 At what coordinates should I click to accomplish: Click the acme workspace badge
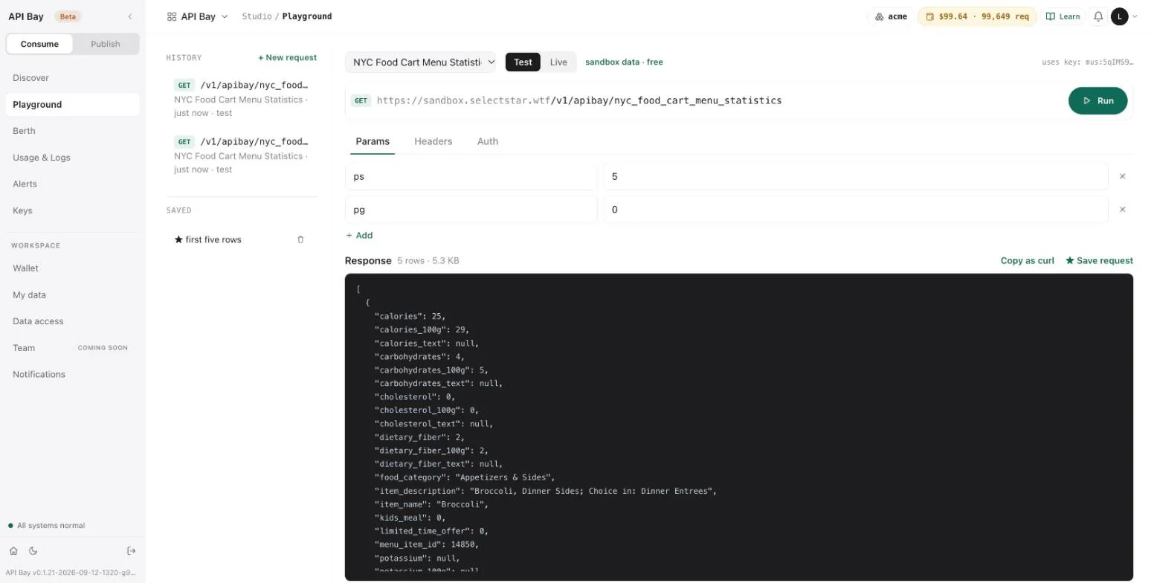click(891, 16)
